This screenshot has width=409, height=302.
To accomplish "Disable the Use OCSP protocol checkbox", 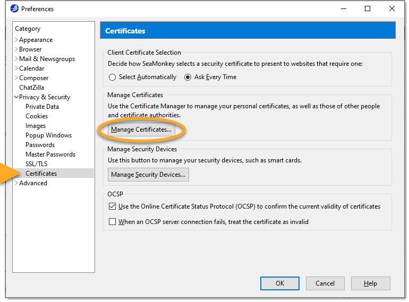I will (x=112, y=206).
